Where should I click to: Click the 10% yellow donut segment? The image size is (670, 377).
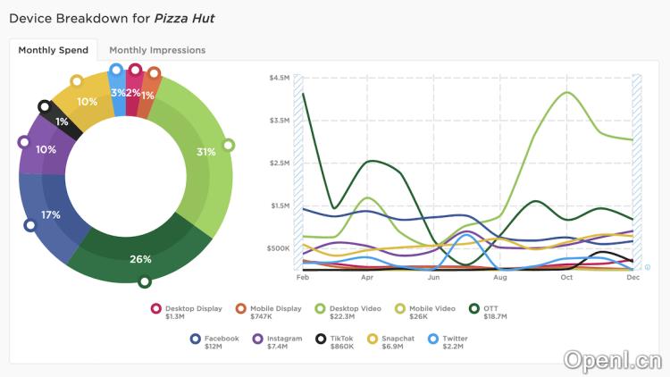(x=85, y=101)
